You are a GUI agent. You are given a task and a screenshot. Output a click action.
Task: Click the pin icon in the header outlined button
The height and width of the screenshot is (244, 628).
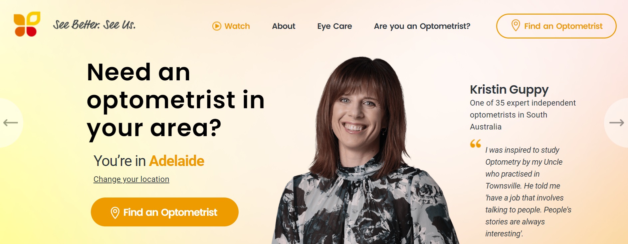tap(516, 26)
